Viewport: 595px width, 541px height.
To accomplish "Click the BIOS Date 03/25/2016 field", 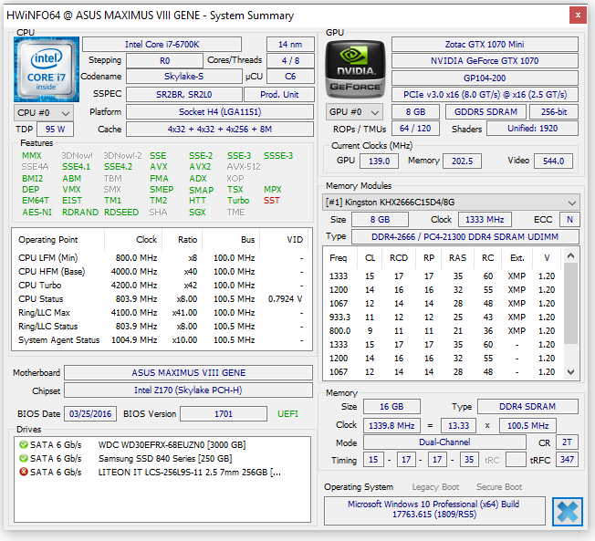I will tap(90, 413).
